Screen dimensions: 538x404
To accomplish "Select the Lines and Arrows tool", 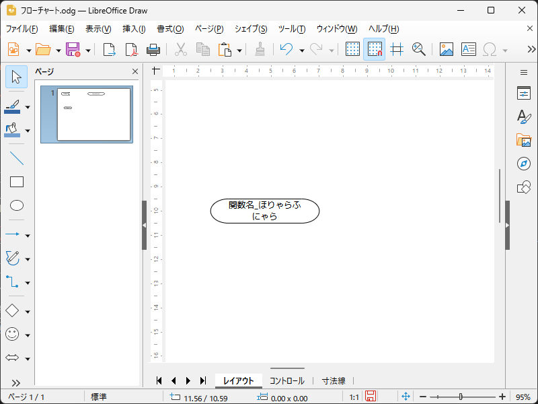I will click(13, 234).
